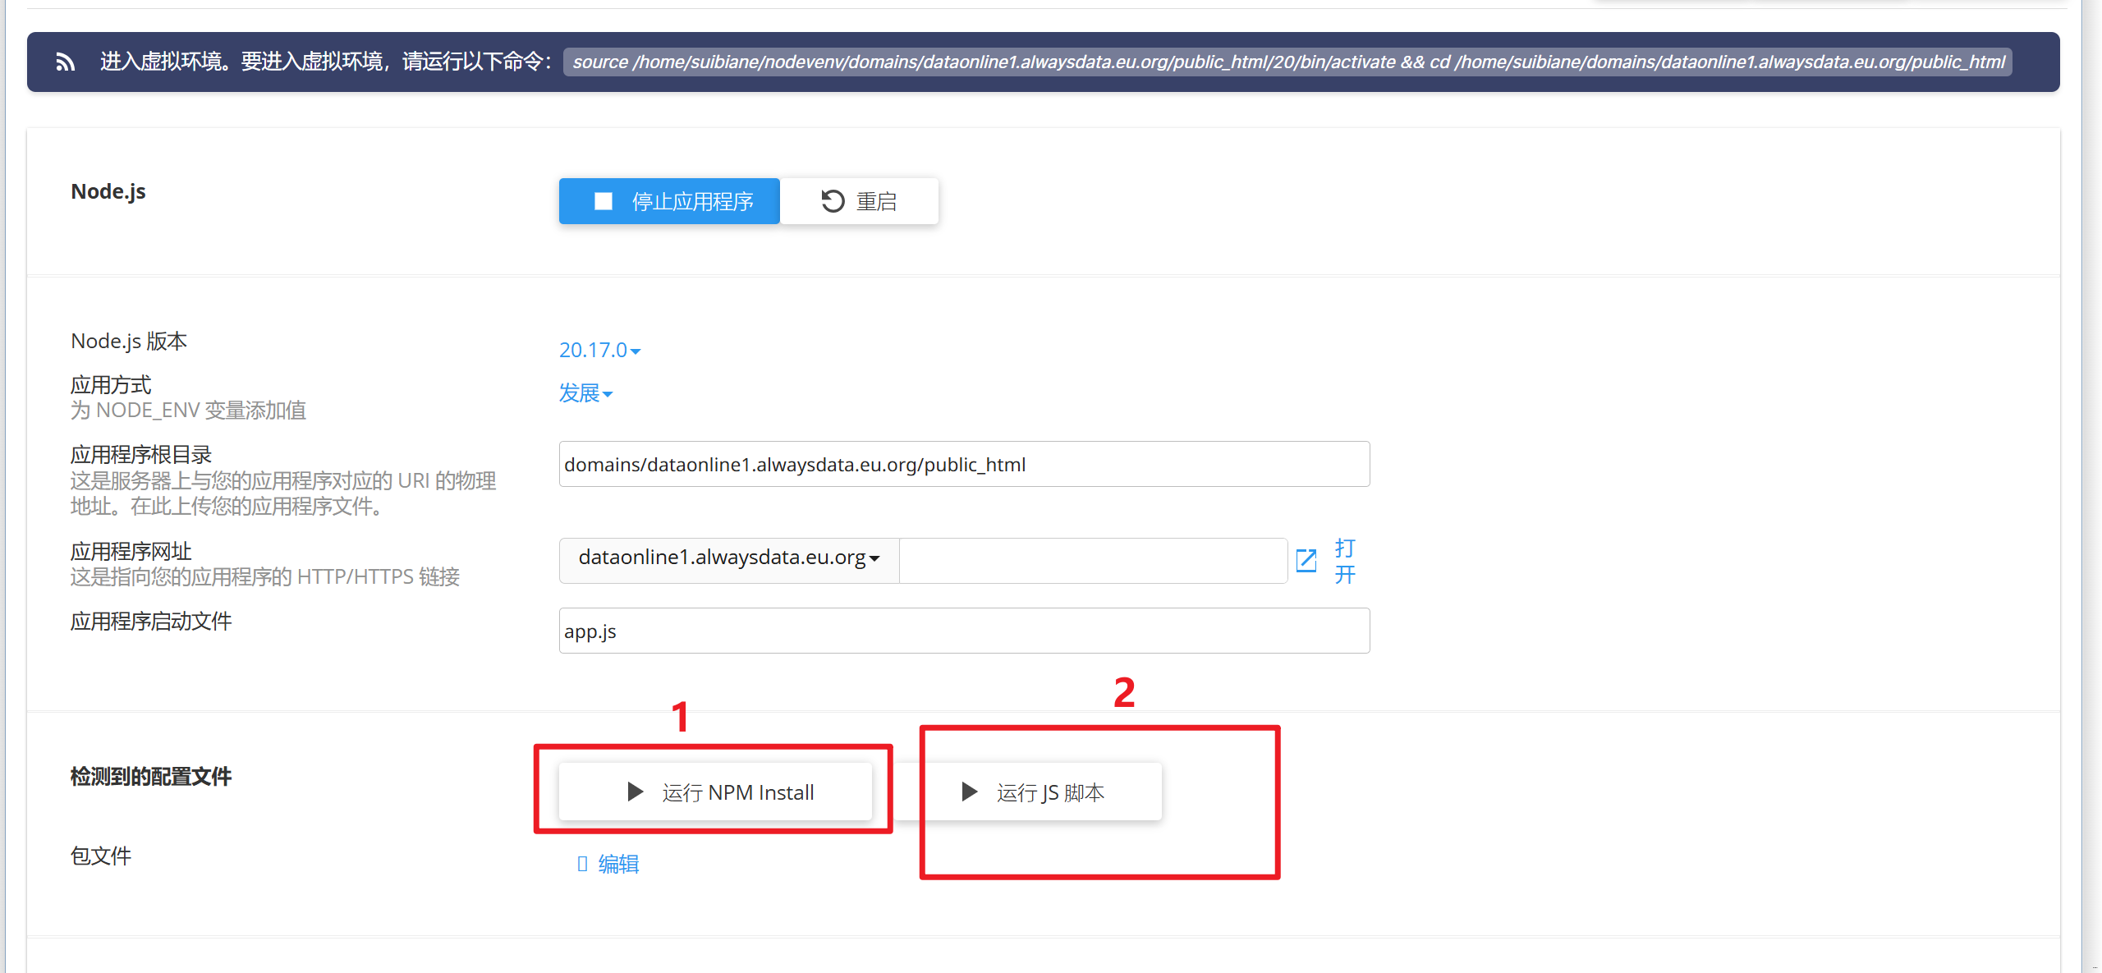Click the stop square icon
This screenshot has width=2102, height=973.
pyautogui.click(x=604, y=201)
